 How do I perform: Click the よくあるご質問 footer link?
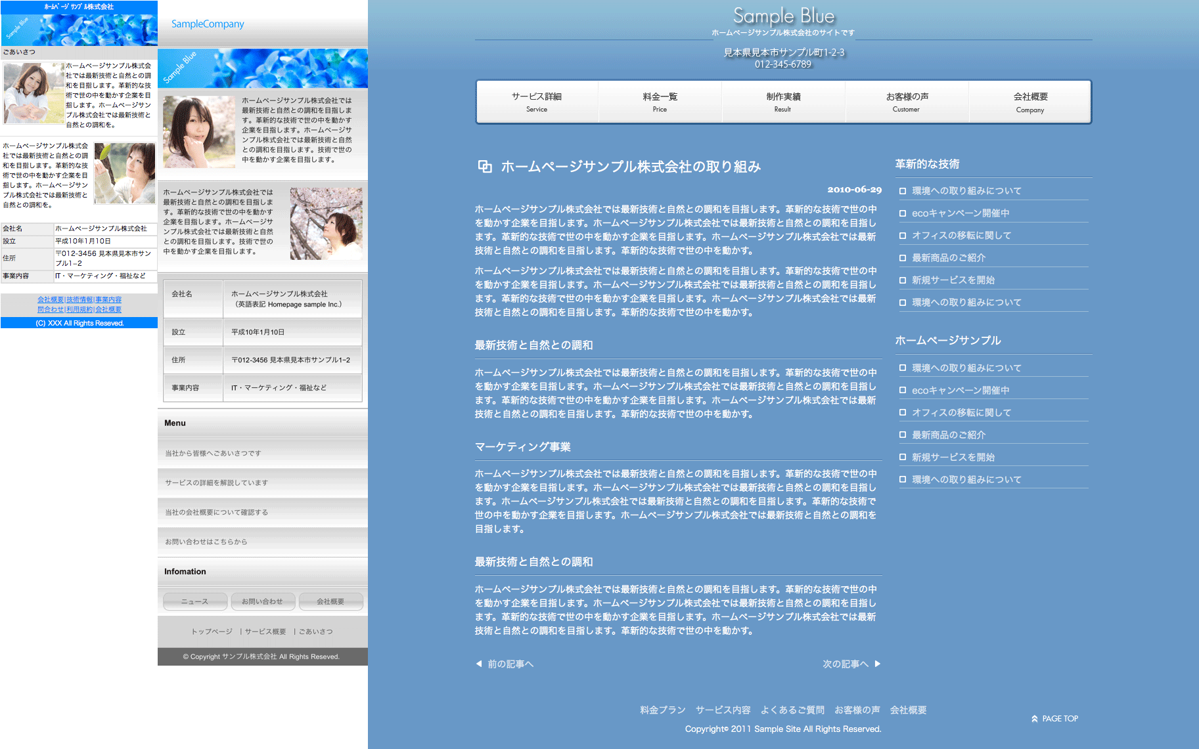(792, 710)
